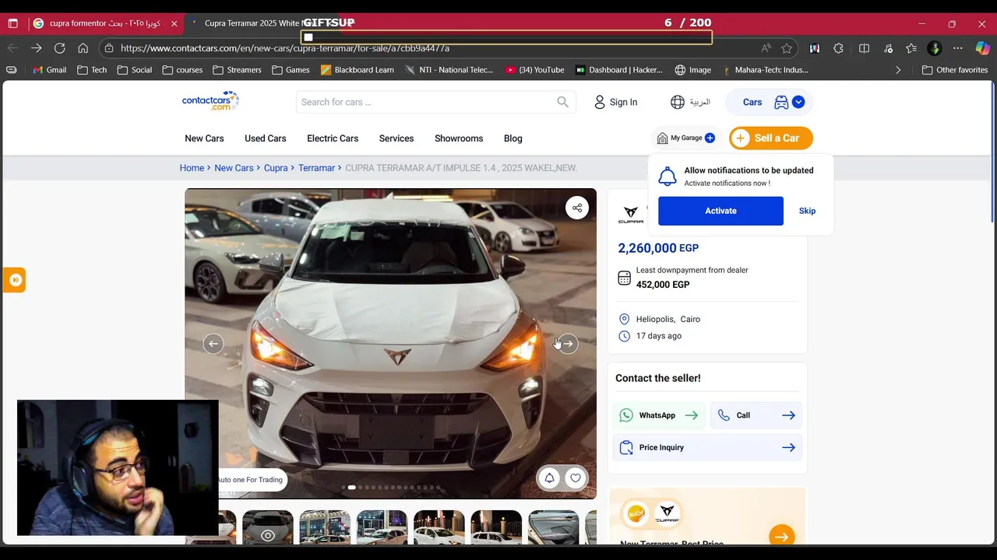Viewport: 997px width, 560px height.
Task: Click the contactcars.com logo
Action: pyautogui.click(x=210, y=101)
